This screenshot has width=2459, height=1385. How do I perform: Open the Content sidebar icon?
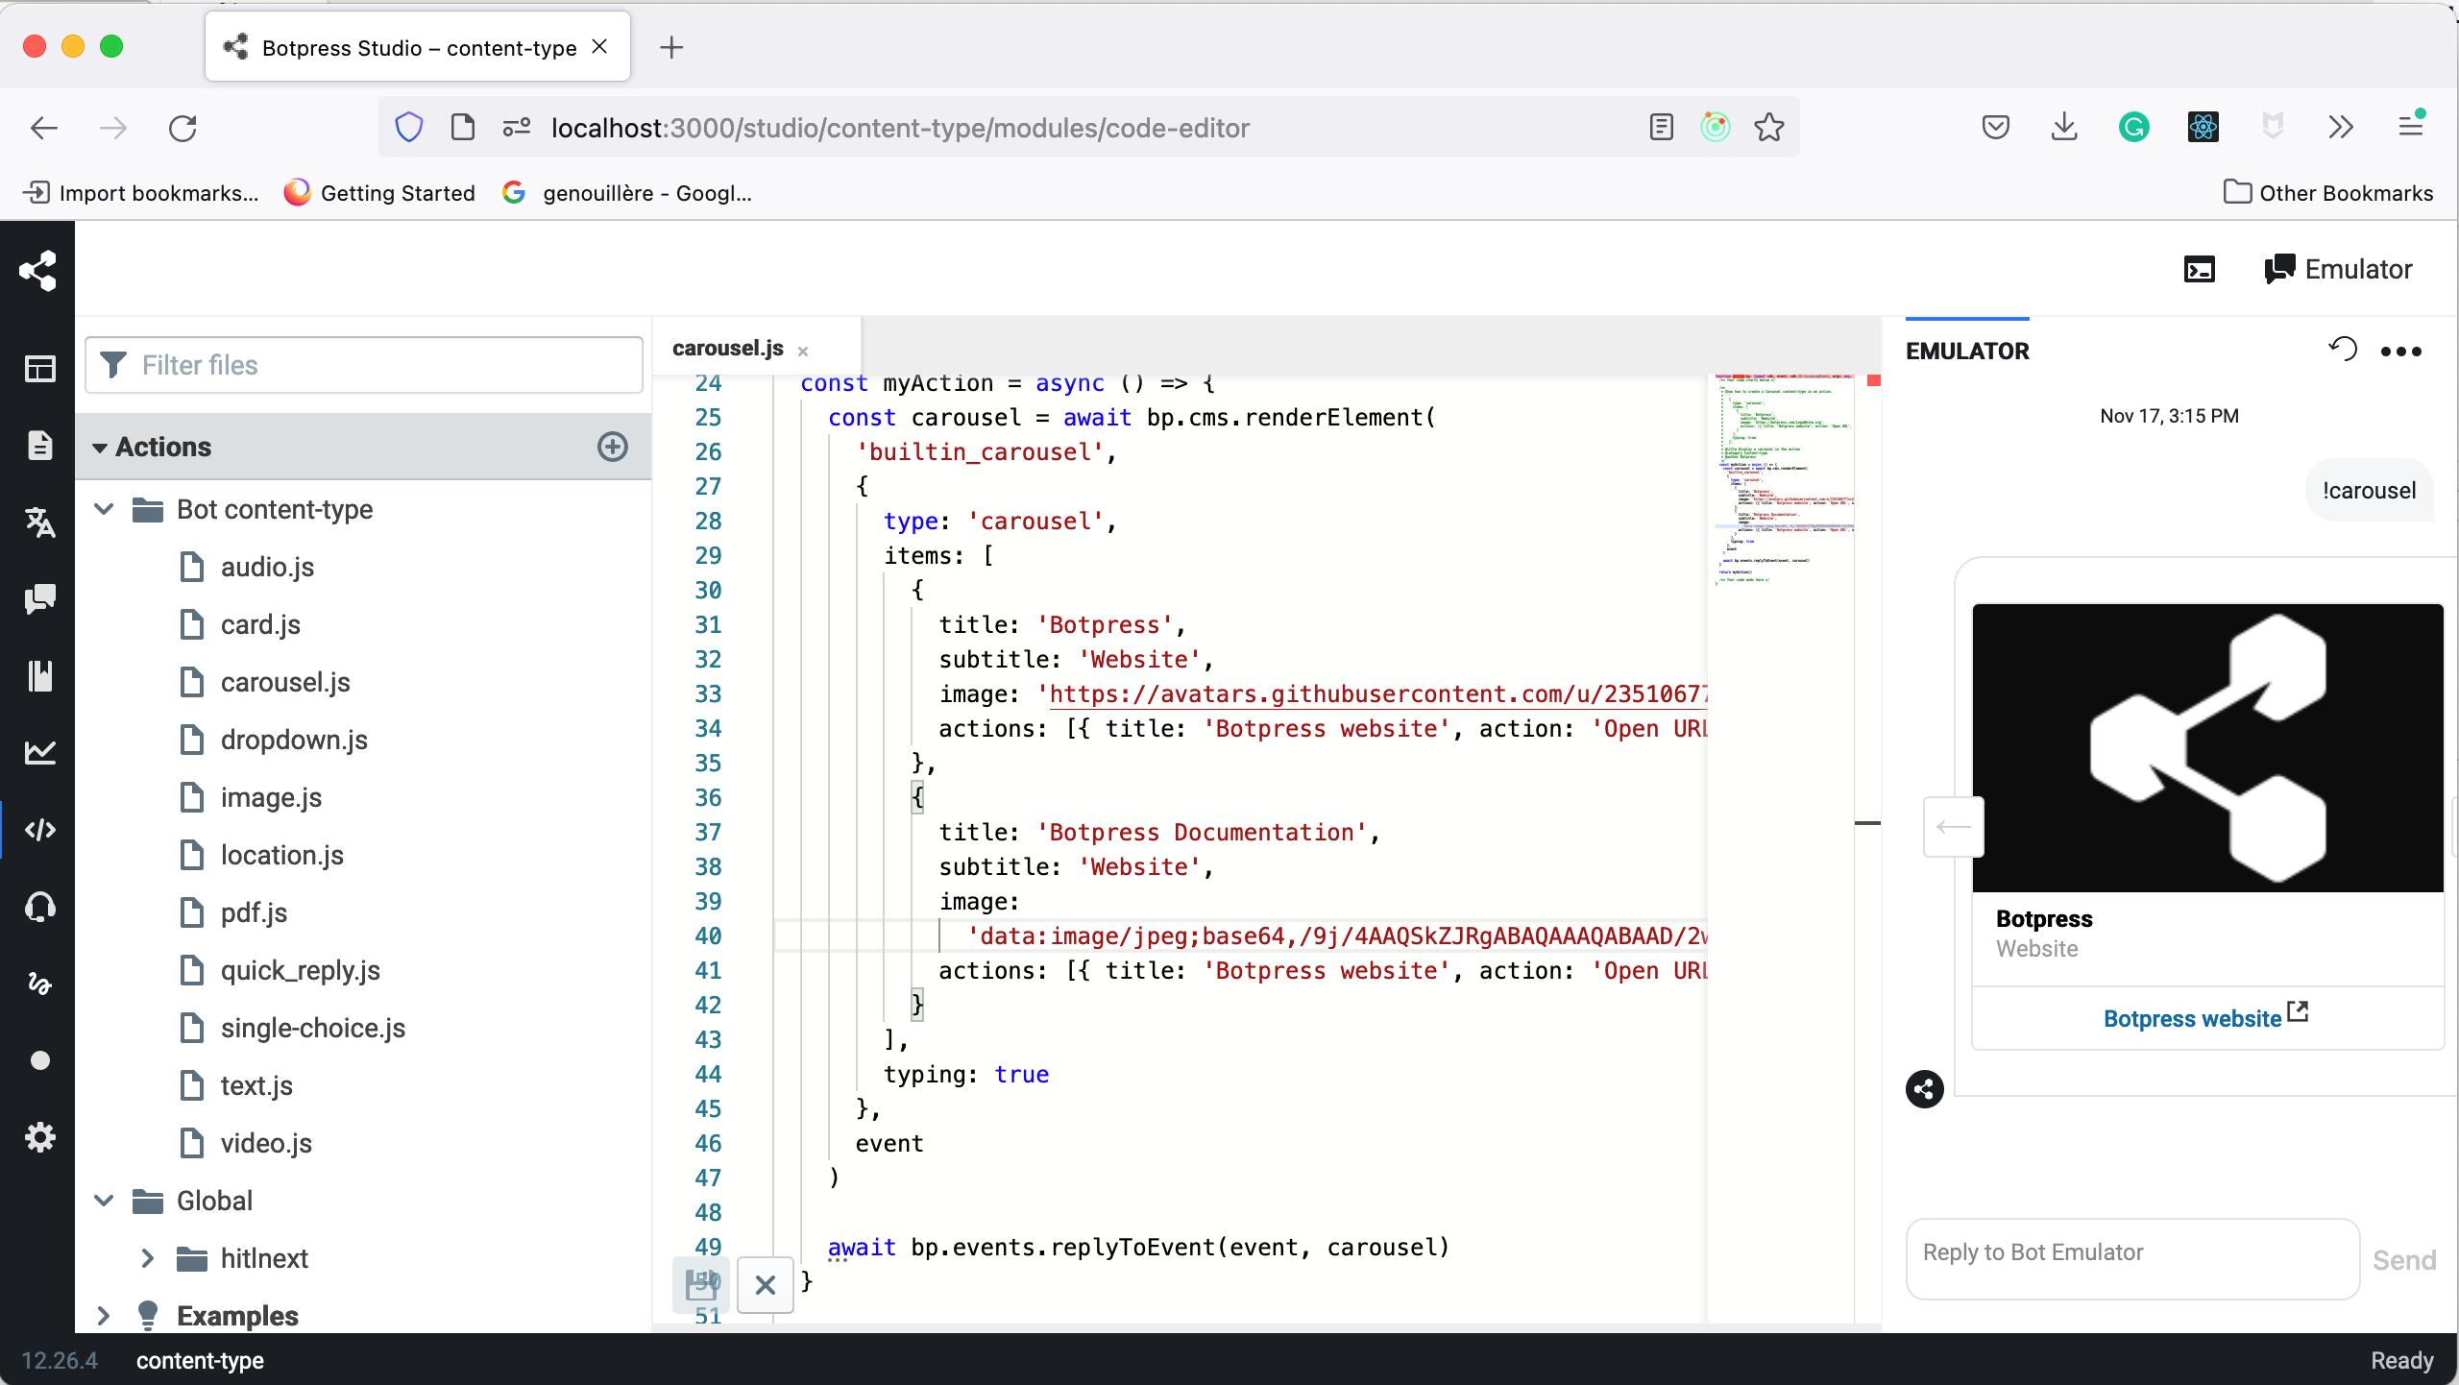pyautogui.click(x=39, y=446)
